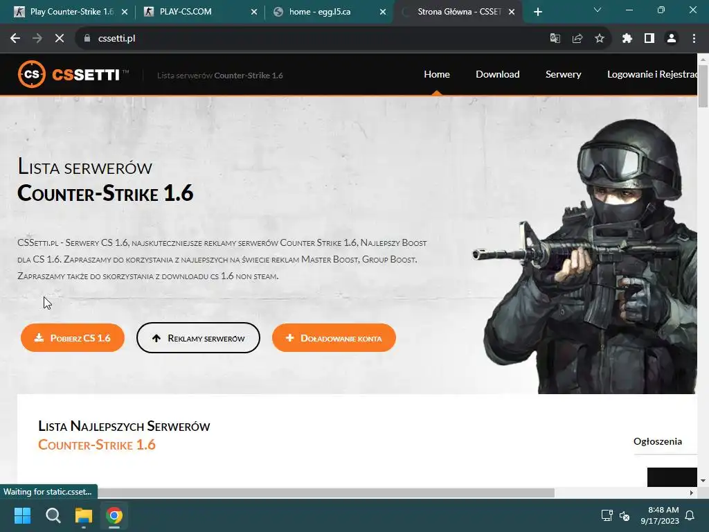Screen dimensions: 709x532
Task: Click the Lista serwerów Counter-Strike 1.6 tagline
Action: click(219, 76)
